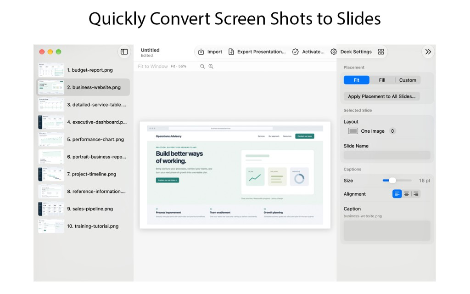The image size is (470, 294).
Task: Click the sales-pipeline thumbnail image
Action: [x=51, y=209]
